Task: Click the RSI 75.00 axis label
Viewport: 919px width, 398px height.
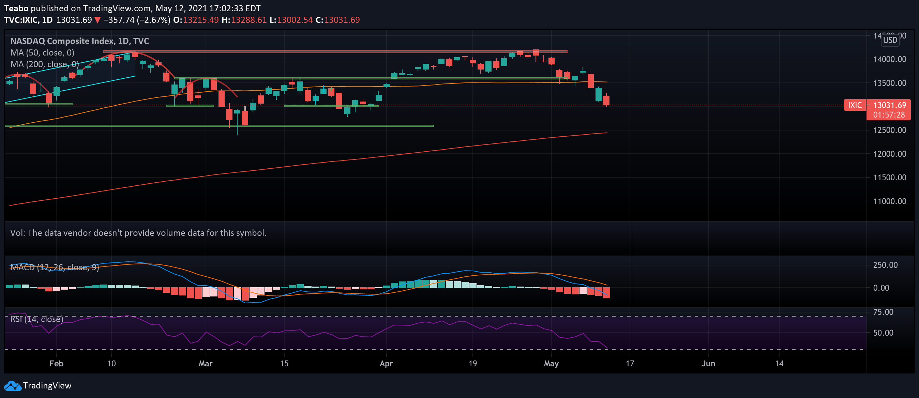Action: coord(883,312)
